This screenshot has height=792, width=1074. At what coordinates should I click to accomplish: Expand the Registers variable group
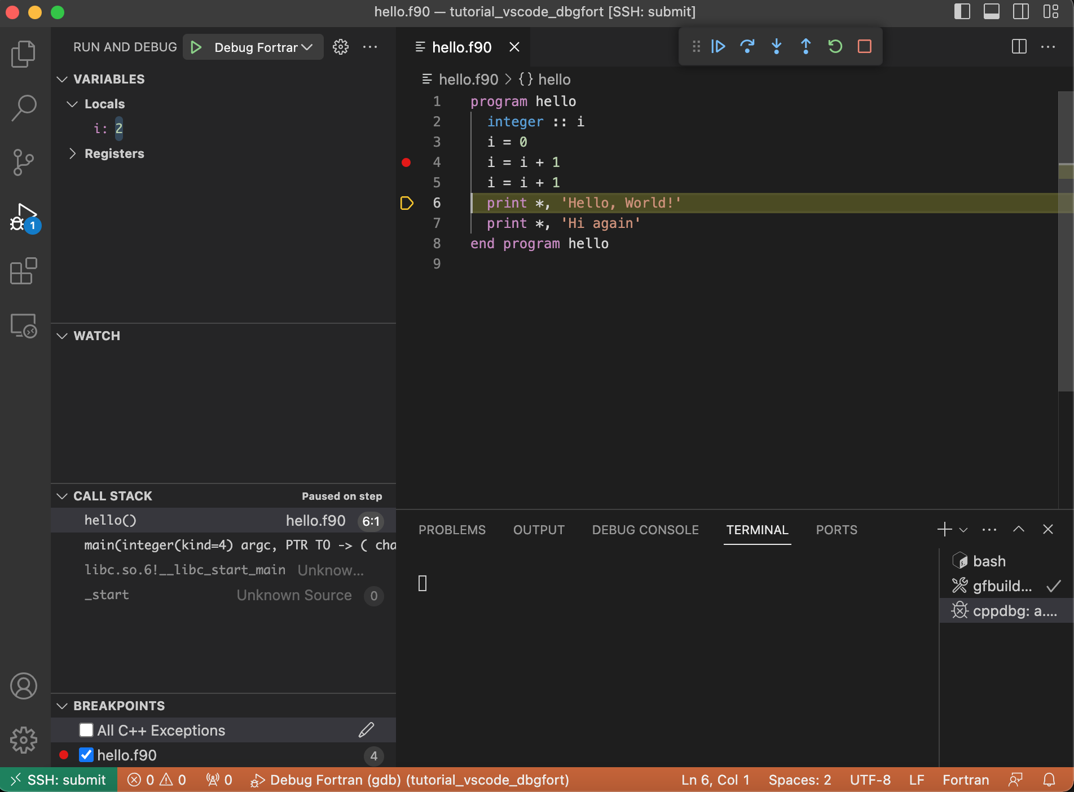tap(72, 153)
